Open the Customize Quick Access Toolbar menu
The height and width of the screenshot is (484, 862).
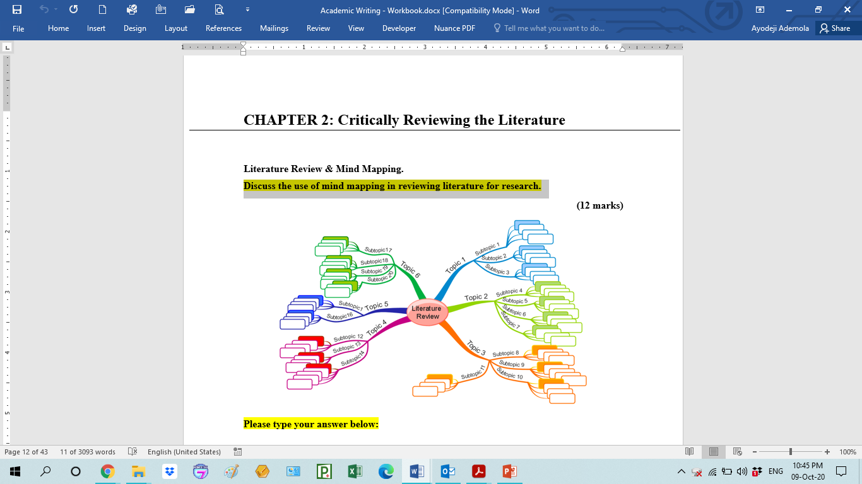(x=248, y=10)
